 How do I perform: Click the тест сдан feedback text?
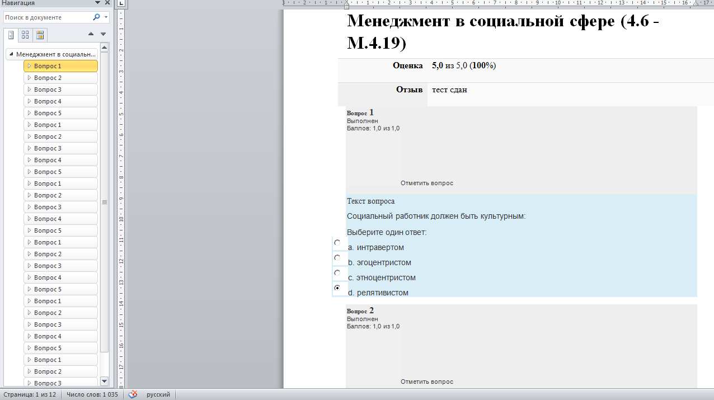point(449,90)
